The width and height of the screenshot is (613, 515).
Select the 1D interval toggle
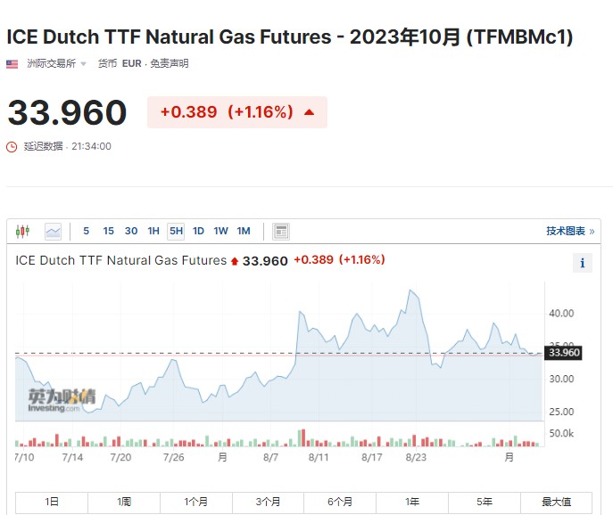198,231
